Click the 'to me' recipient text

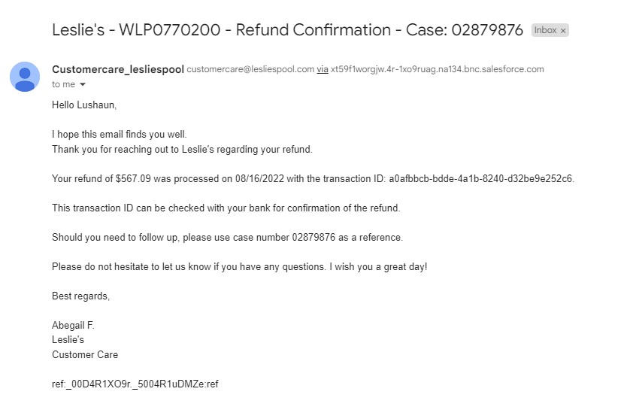[63, 84]
